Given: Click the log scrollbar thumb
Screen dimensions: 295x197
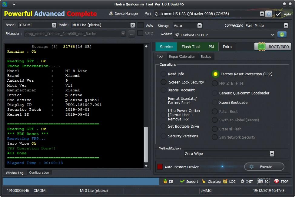Looking at the screenshot, I should click(x=146, y=144).
